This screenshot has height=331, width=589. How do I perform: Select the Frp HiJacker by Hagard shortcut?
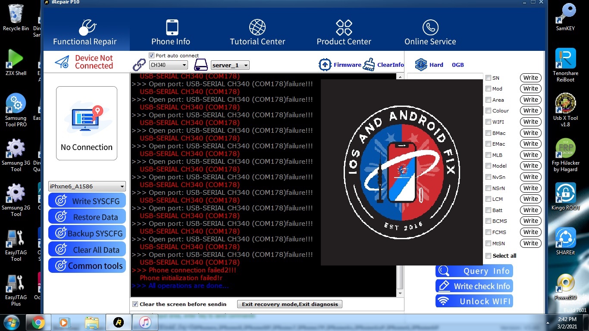565,155
